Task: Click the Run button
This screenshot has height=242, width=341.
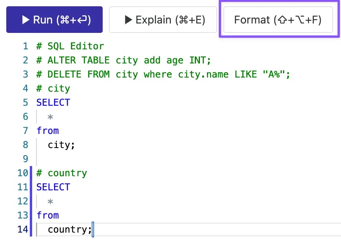Action: [54, 20]
